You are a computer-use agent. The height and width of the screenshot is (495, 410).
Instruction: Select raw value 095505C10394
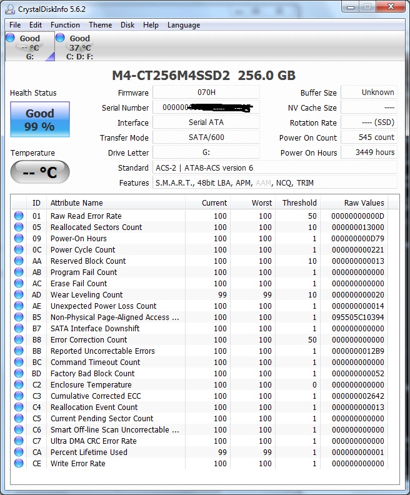[357, 317]
